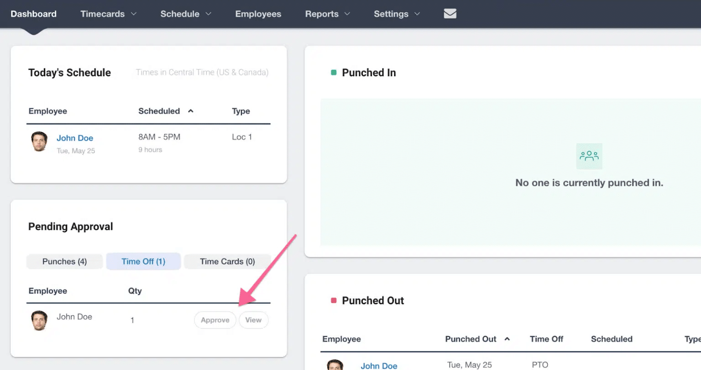Switch to the Time Cards tab

pyautogui.click(x=227, y=261)
